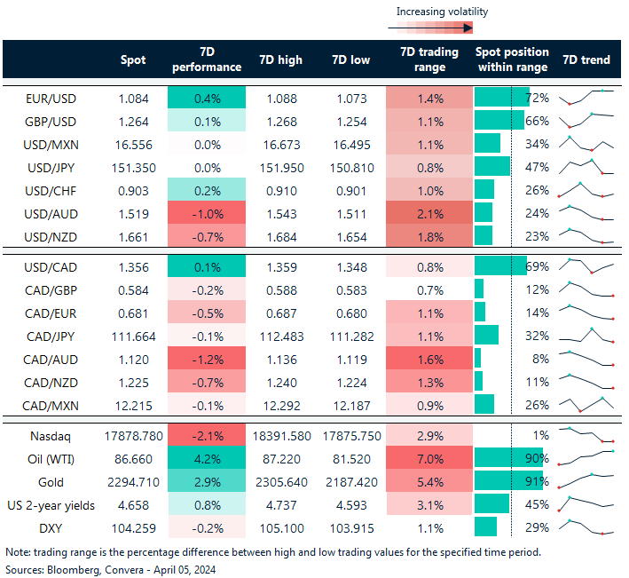The width and height of the screenshot is (629, 578).
Task: Select the CAD/AUD -1.2% performance cell
Action: click(205, 358)
